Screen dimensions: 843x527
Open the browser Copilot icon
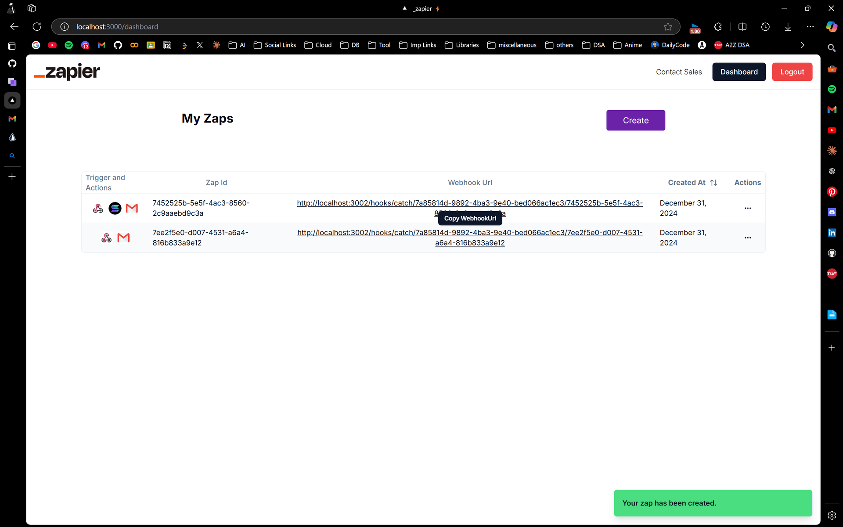point(832,27)
